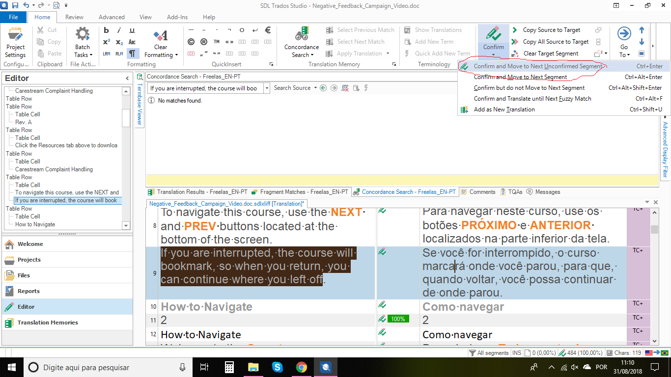Click the Confirm pencil-check button
671x377 pixels.
coord(493,34)
